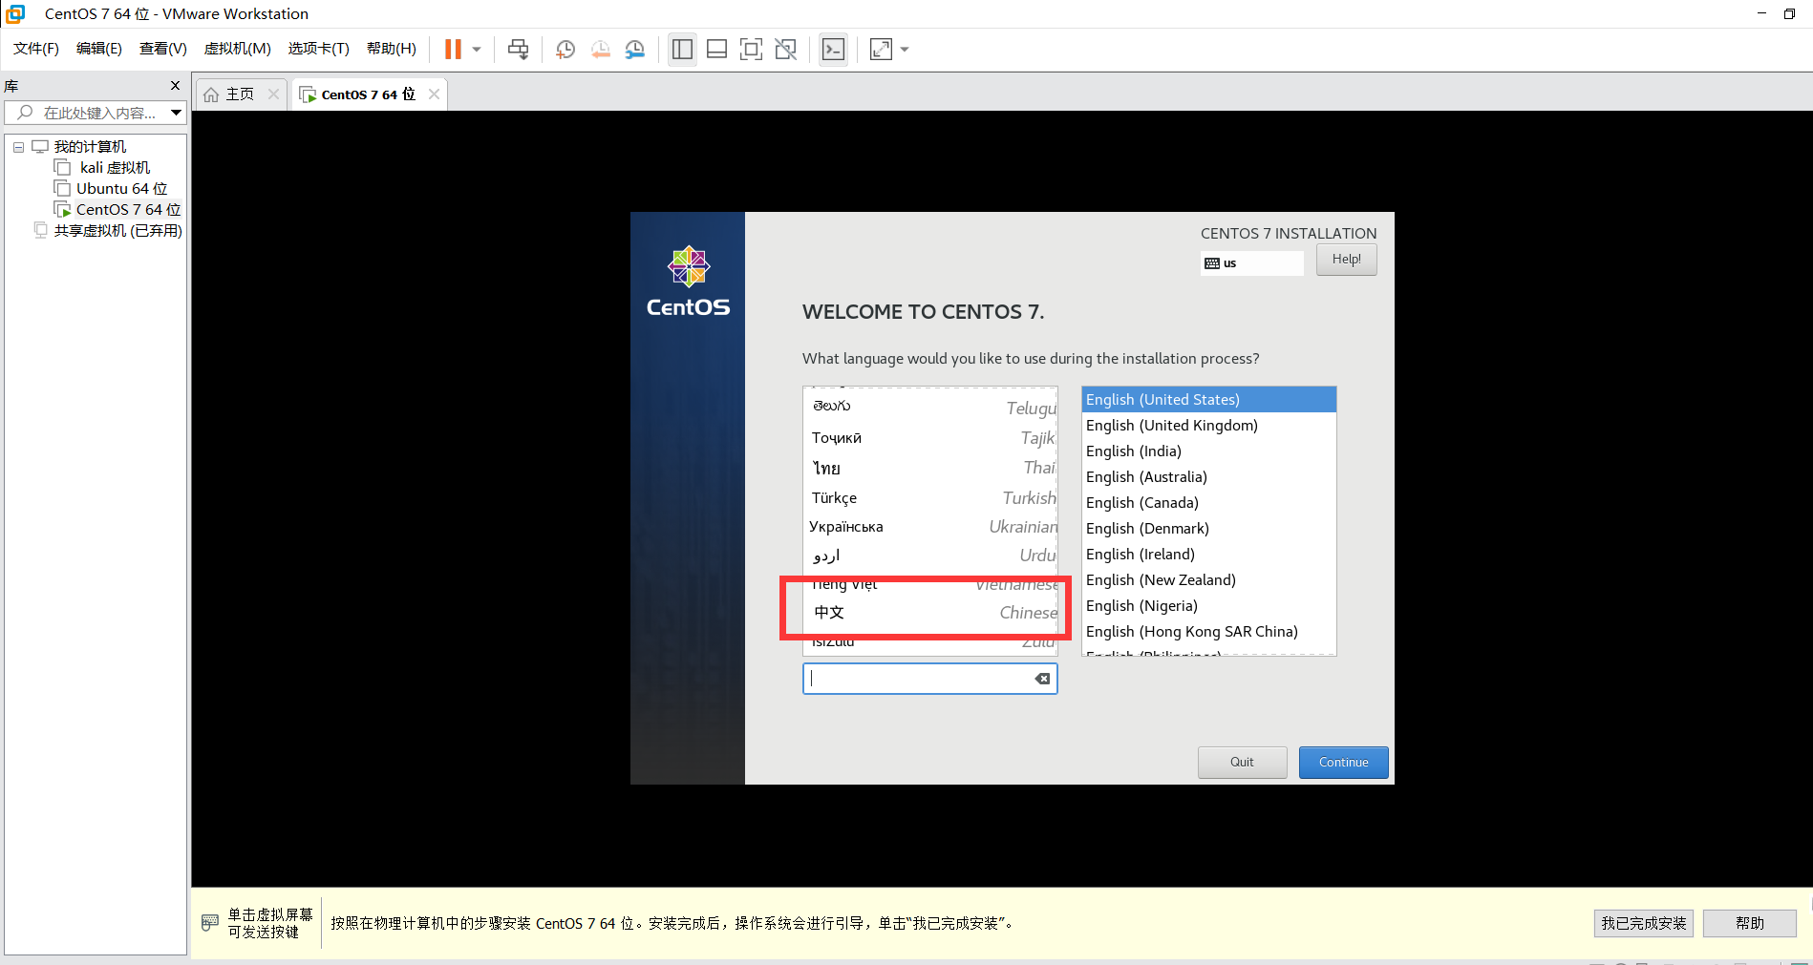Screen dimensions: 1813x965
Task: Select Urdu in the language list
Action: click(x=931, y=555)
